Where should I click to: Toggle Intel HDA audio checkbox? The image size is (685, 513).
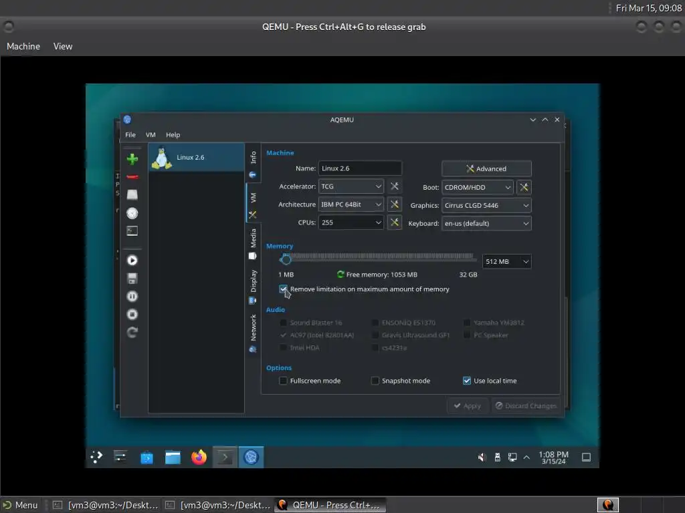tap(283, 347)
